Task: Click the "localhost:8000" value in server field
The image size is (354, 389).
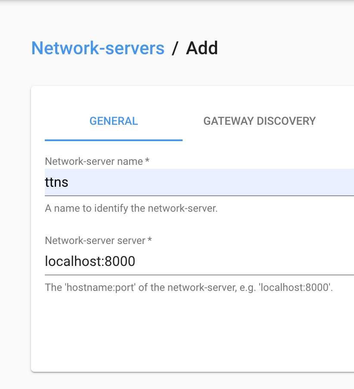Action: coord(90,261)
